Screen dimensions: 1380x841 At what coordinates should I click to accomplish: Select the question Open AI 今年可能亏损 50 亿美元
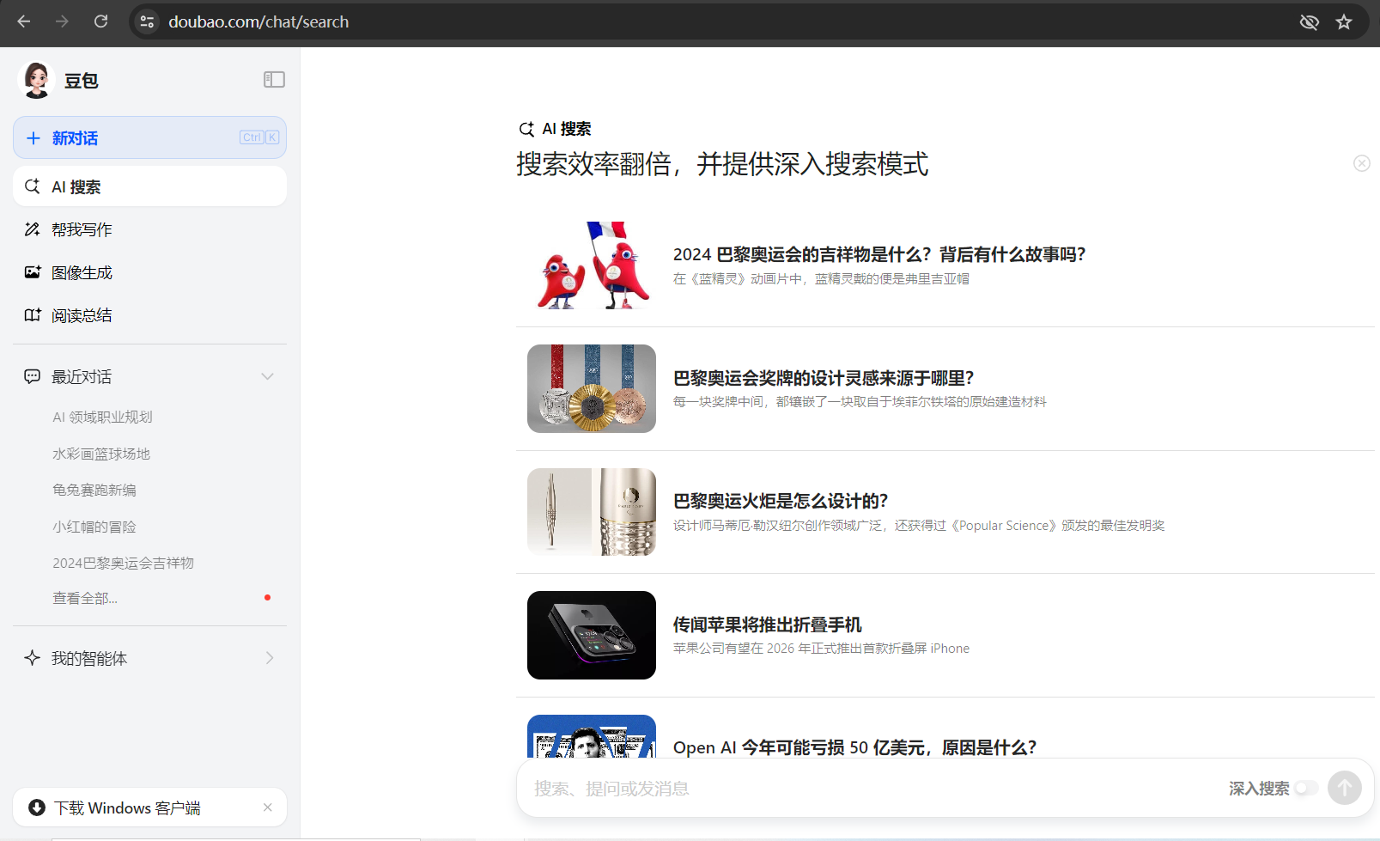tap(854, 747)
